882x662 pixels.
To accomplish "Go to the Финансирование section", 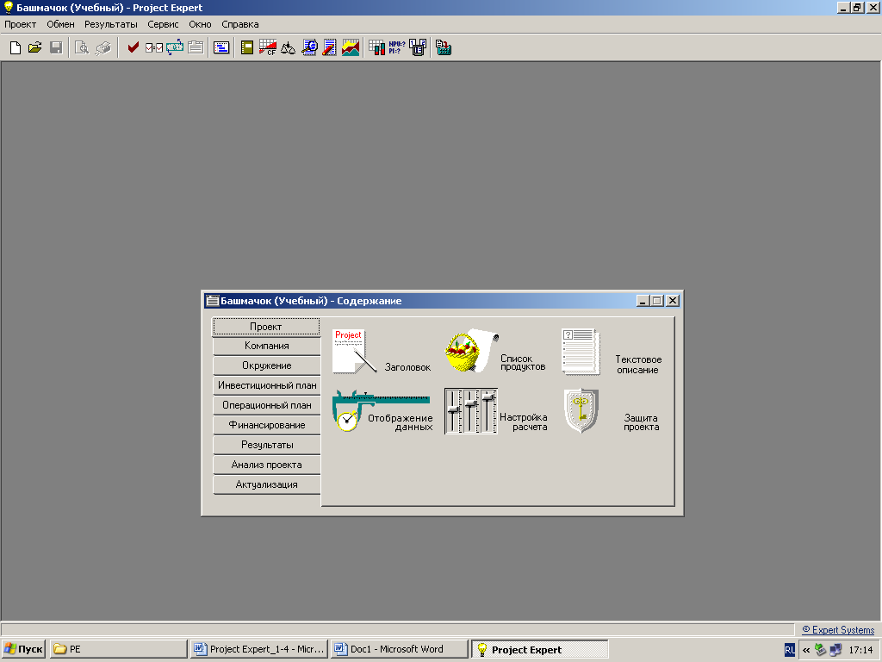I will coord(266,425).
